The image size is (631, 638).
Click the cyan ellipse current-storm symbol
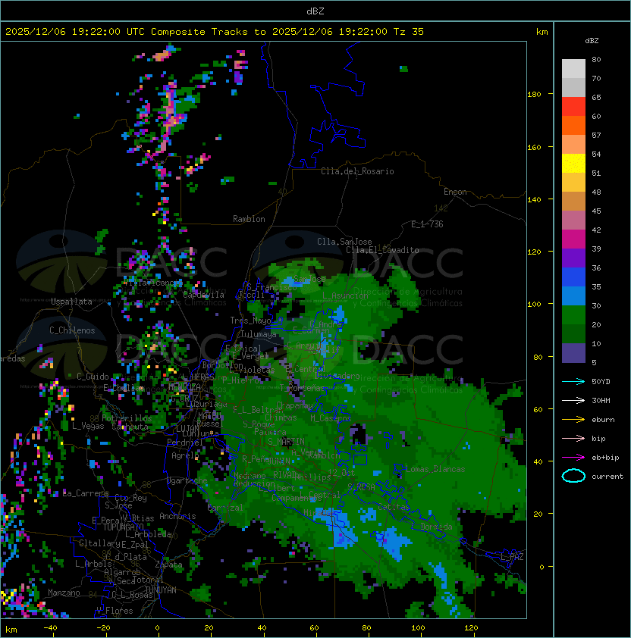[x=573, y=476]
